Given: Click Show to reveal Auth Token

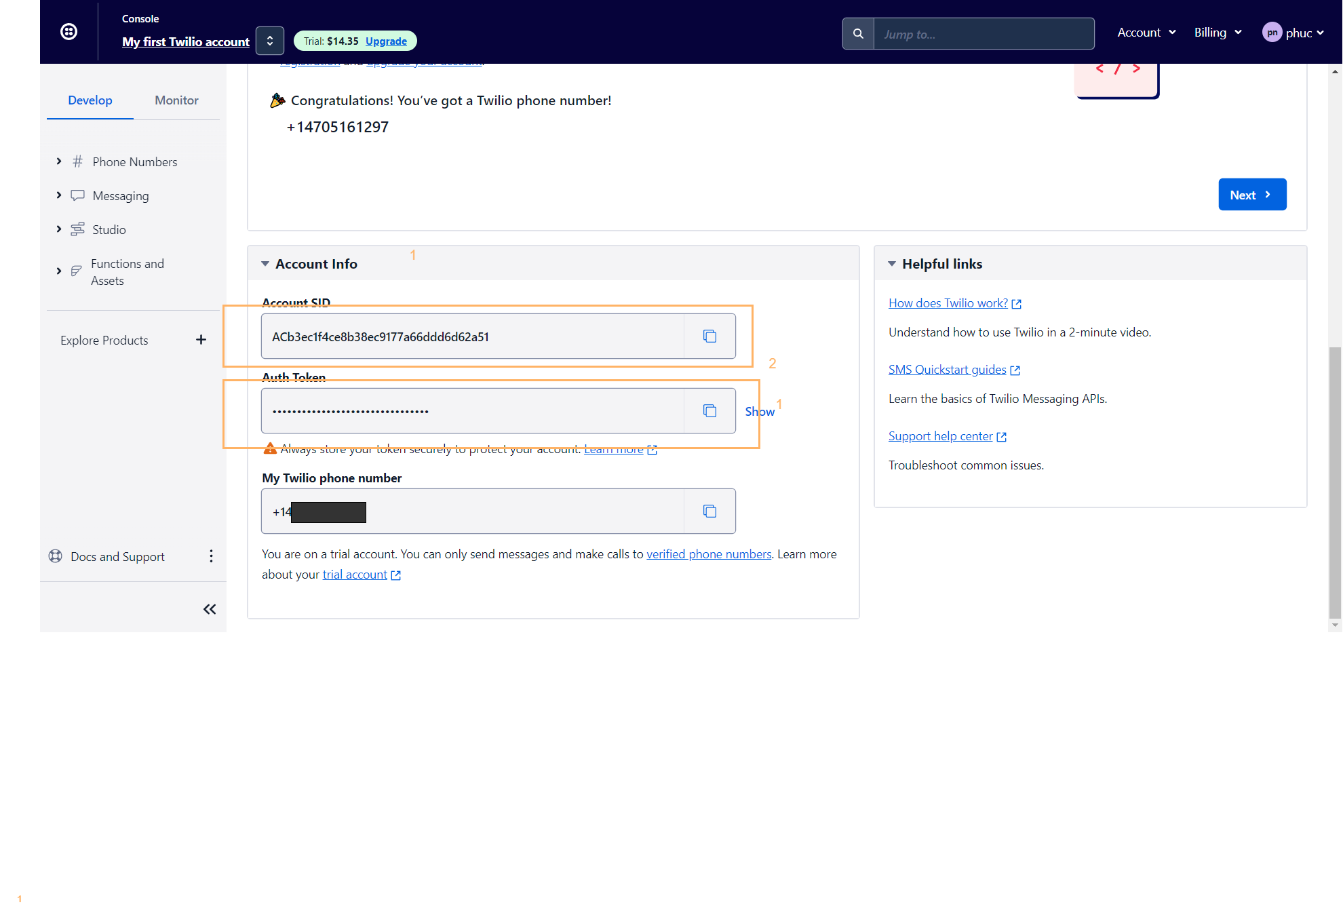Looking at the screenshot, I should coord(760,412).
